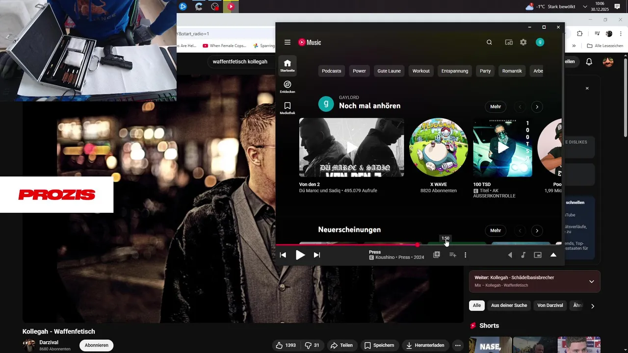Click Abonnieren for Darzival
Screen dimensions: 628x353
96,345
